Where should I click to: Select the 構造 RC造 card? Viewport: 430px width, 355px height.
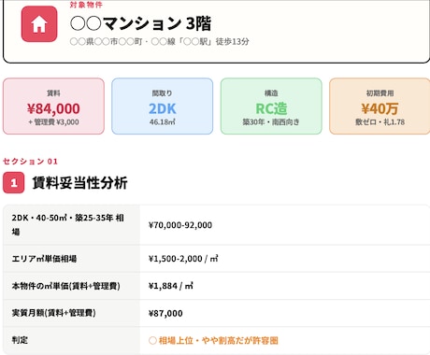click(271, 106)
